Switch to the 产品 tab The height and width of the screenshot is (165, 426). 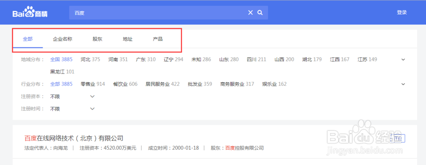click(158, 39)
